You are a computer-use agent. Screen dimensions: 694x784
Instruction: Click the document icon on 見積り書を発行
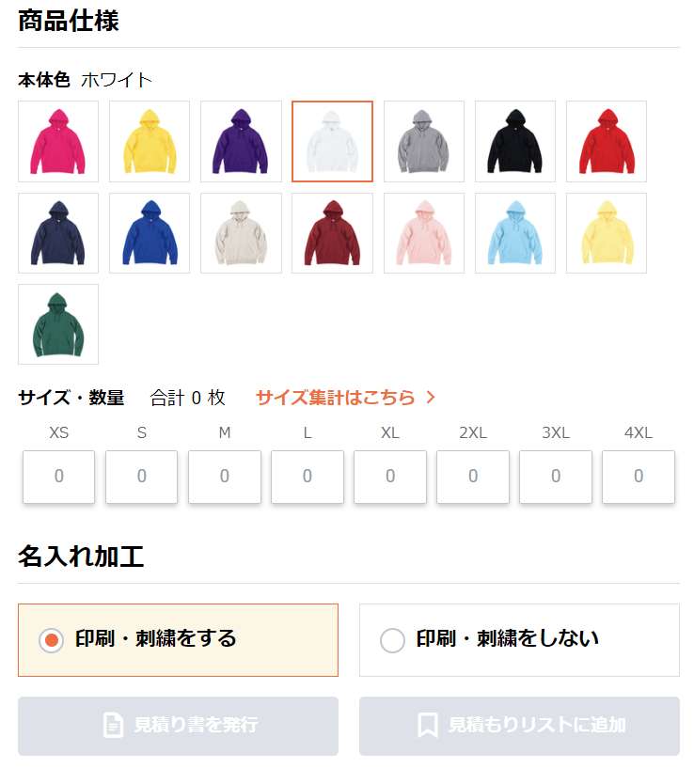(113, 725)
